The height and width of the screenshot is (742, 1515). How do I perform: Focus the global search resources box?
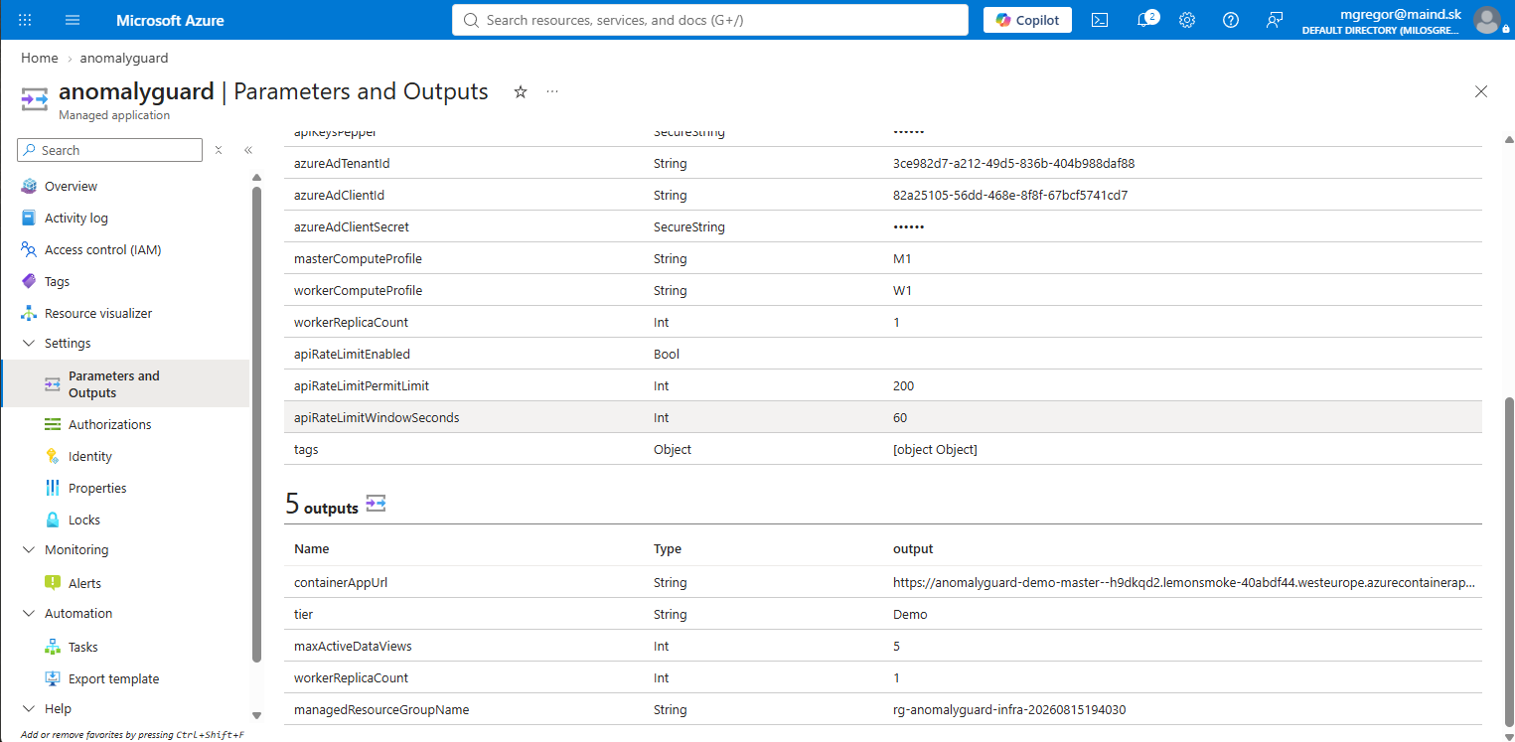pyautogui.click(x=710, y=20)
